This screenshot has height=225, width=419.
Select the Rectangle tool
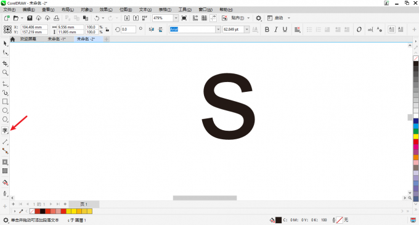pos(5,102)
